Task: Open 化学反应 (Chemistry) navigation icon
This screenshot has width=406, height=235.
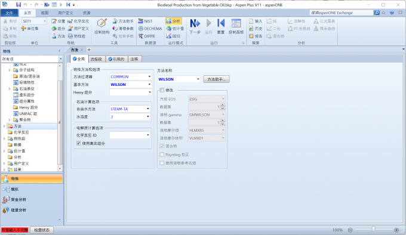Action: (x=78, y=21)
